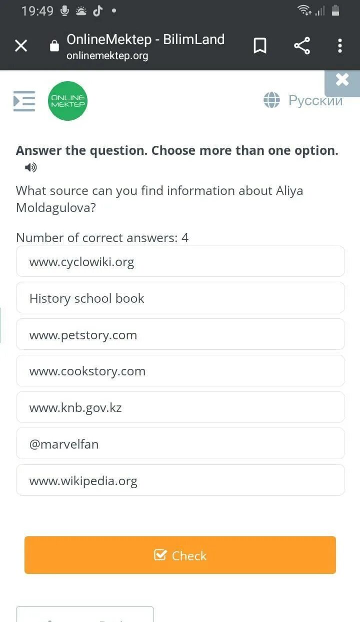Click the orange Check button
The width and height of the screenshot is (360, 622).
(180, 555)
